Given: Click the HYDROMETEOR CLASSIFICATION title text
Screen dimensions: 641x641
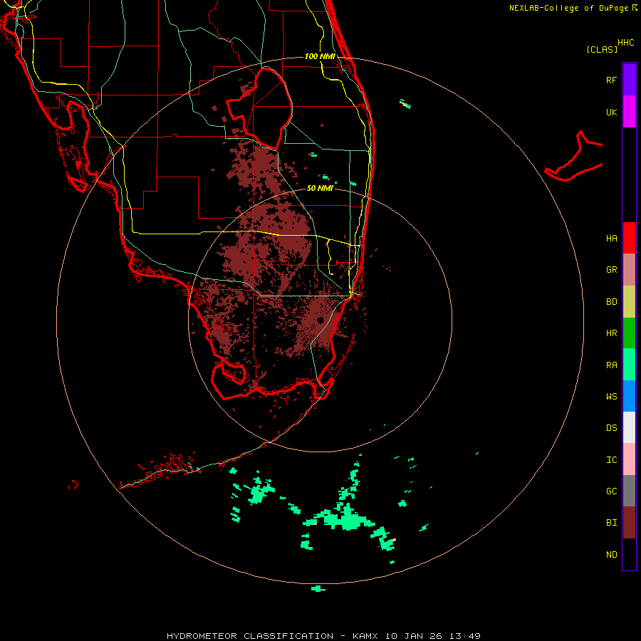Looking at the screenshot, I should pos(250,636).
